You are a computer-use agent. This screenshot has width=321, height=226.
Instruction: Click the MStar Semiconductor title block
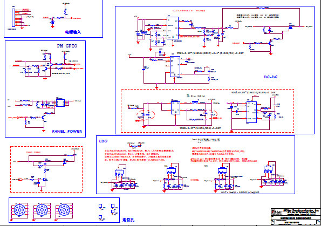click(296, 217)
